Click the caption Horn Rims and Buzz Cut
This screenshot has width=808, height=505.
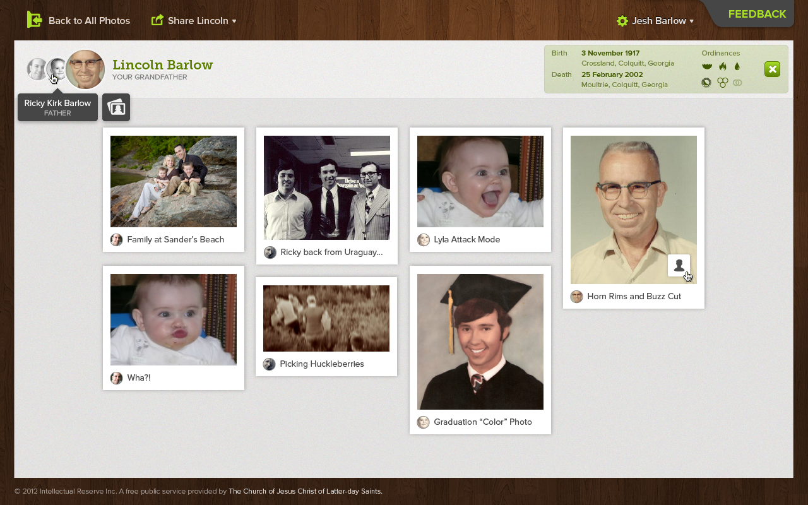click(634, 297)
